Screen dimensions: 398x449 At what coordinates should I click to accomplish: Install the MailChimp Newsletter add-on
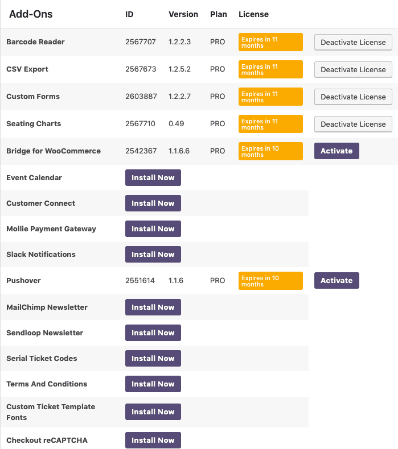pos(153,307)
